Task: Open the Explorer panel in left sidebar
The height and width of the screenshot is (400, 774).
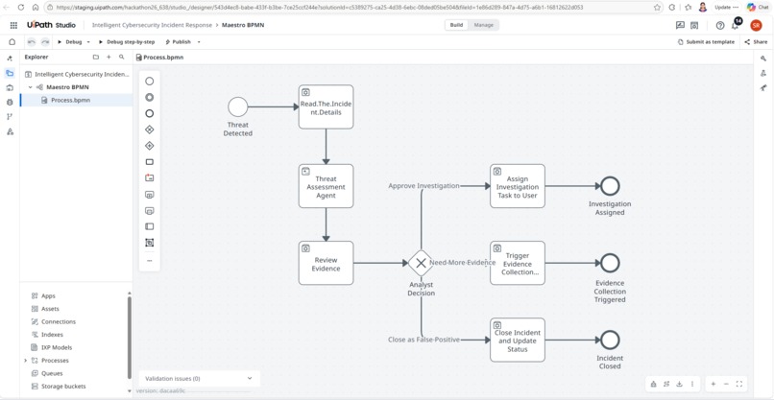Action: (x=10, y=73)
